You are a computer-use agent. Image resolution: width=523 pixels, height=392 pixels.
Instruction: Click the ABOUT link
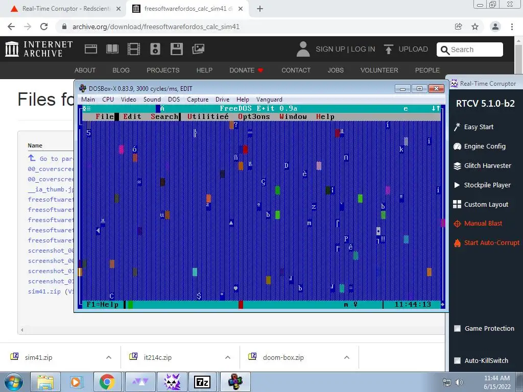tap(85, 70)
